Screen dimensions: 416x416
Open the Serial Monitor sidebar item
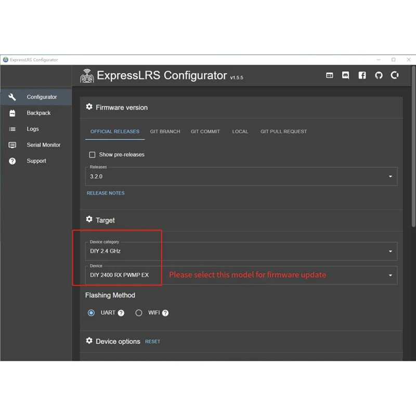[x=43, y=145]
